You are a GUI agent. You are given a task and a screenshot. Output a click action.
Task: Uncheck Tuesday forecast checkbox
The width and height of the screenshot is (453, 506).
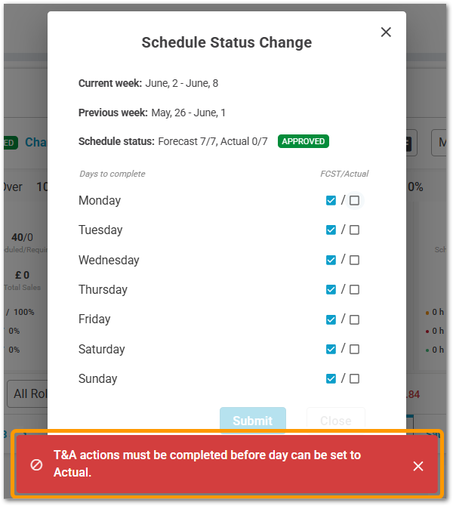pos(331,230)
